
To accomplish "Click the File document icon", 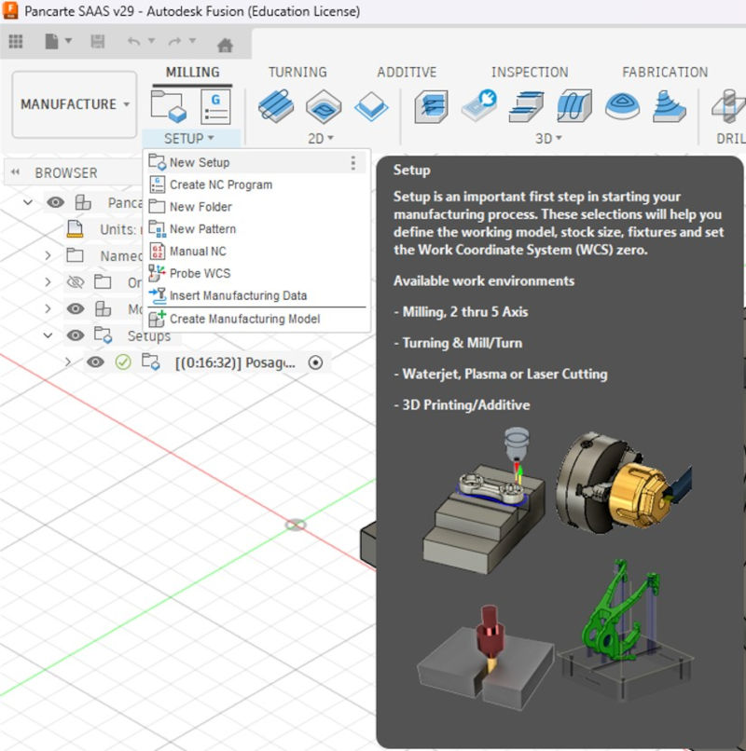I will click(x=51, y=42).
